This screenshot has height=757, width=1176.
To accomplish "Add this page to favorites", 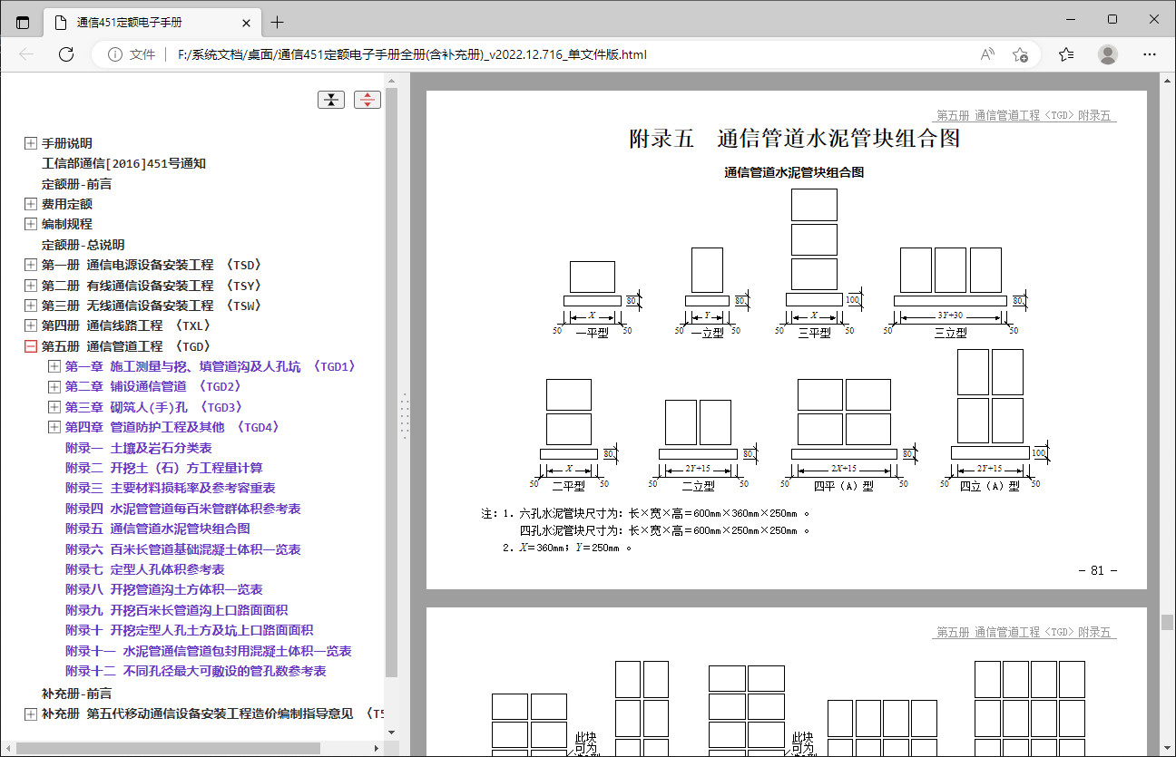I will click(1020, 54).
